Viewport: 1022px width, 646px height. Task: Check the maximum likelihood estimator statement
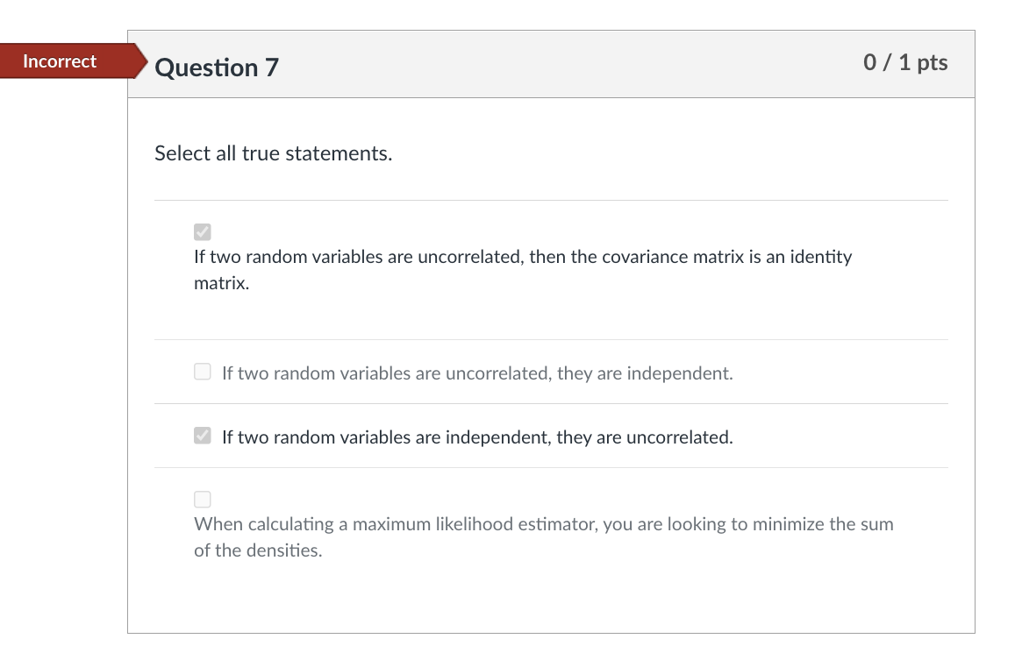(202, 499)
